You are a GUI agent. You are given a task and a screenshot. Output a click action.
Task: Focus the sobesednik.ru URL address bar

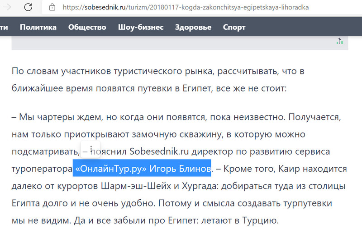click(190, 8)
